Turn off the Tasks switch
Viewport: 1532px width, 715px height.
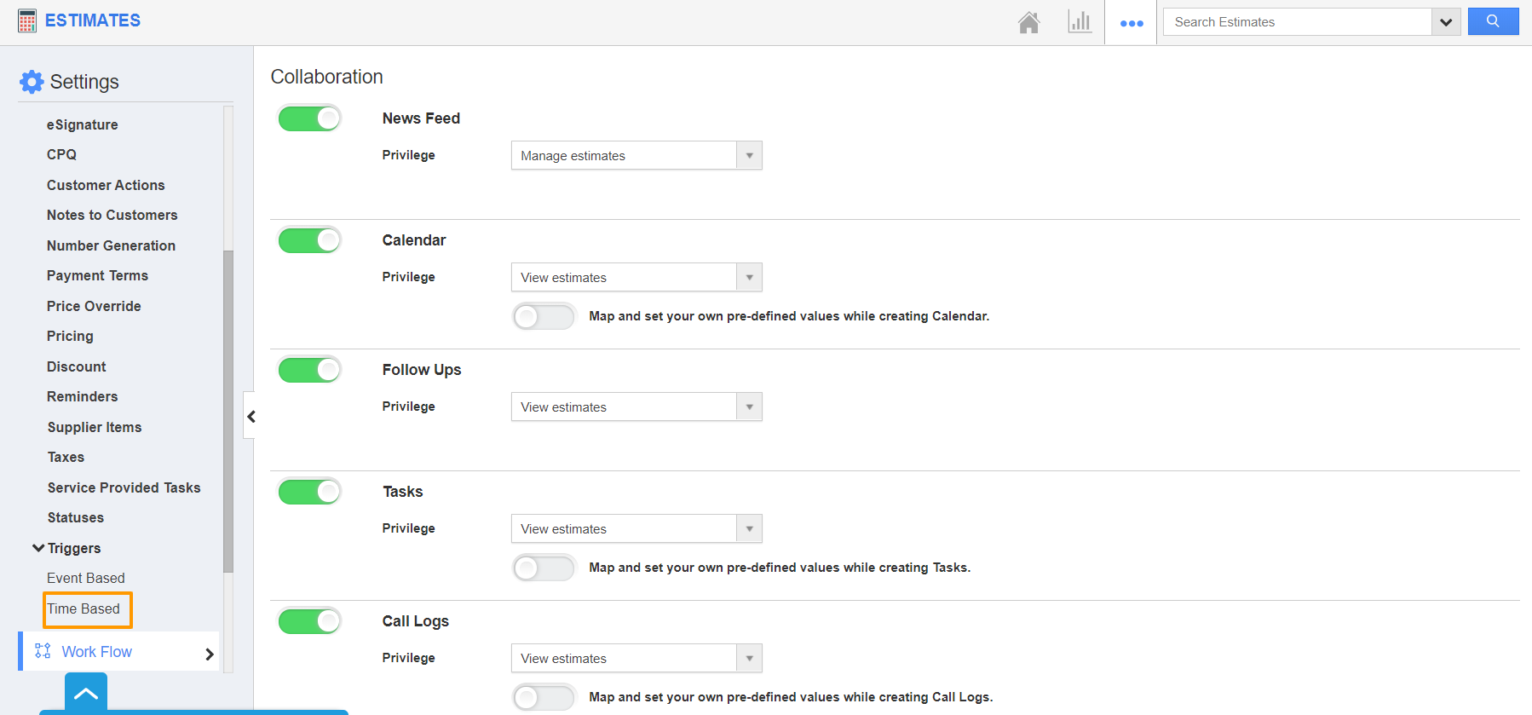(x=309, y=492)
